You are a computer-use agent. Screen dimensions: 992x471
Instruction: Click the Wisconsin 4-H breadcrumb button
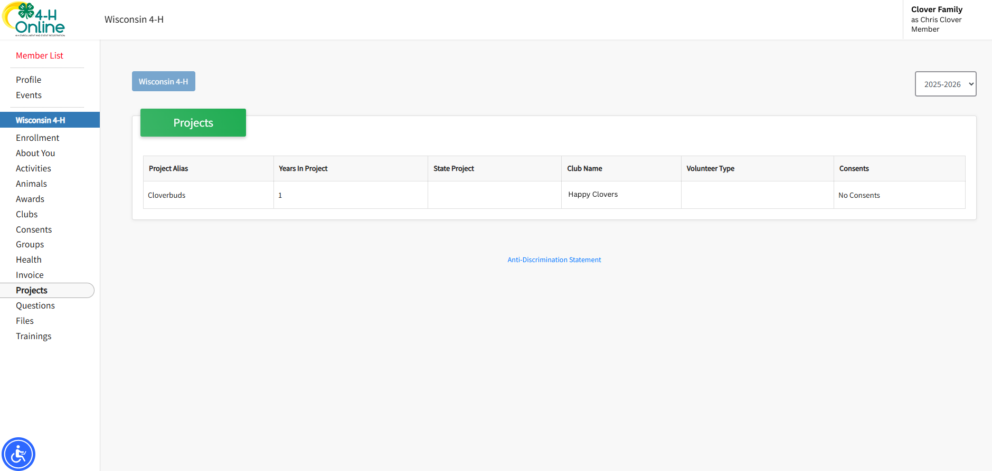(163, 81)
